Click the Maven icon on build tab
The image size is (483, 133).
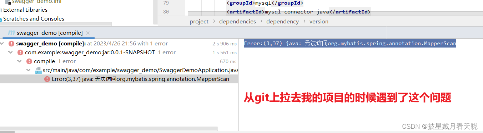point(11,33)
